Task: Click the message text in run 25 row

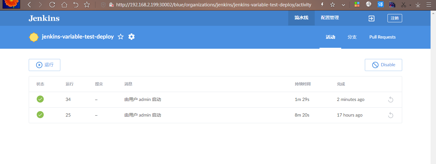Action: [143, 115]
